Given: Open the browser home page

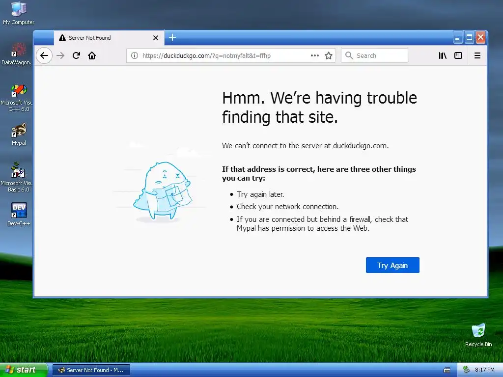Looking at the screenshot, I should coord(92,55).
